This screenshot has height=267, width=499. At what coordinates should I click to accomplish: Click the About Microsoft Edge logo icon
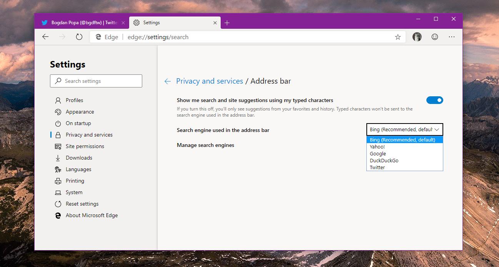(58, 216)
